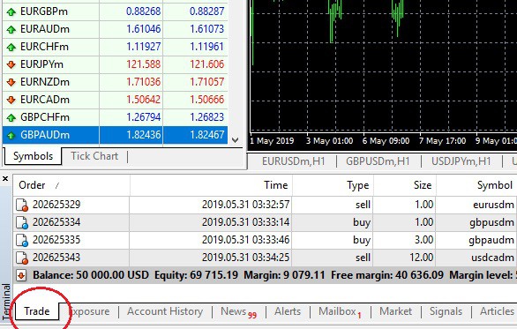Click the green up arrow icon beside GBPCHFm

(x=11, y=117)
